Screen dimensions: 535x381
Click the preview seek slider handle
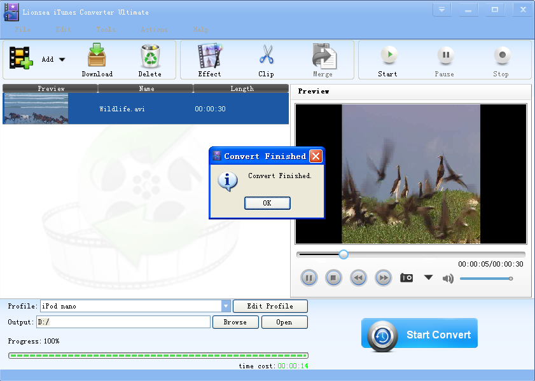pyautogui.click(x=344, y=254)
